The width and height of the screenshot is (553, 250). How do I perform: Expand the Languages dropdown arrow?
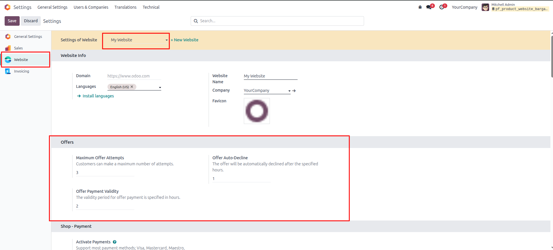pyautogui.click(x=160, y=87)
